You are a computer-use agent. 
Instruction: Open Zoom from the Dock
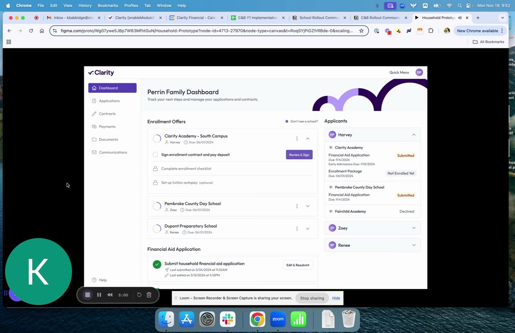[278, 319]
